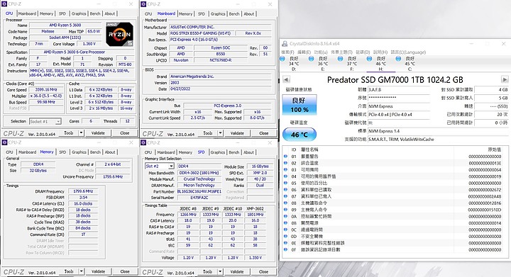Click Validate in the SPD CPU-Z window
Screen dimensions: 511x277
pyautogui.click(x=237, y=271)
